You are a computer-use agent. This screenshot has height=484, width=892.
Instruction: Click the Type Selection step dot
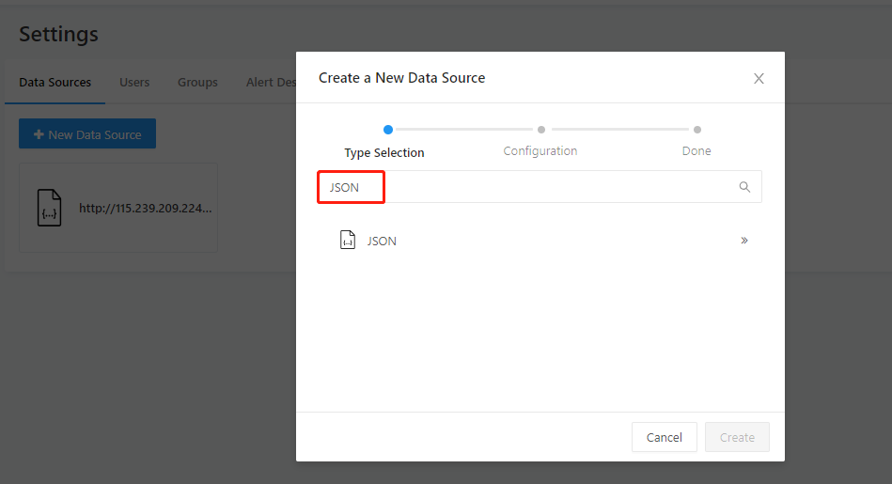point(388,130)
